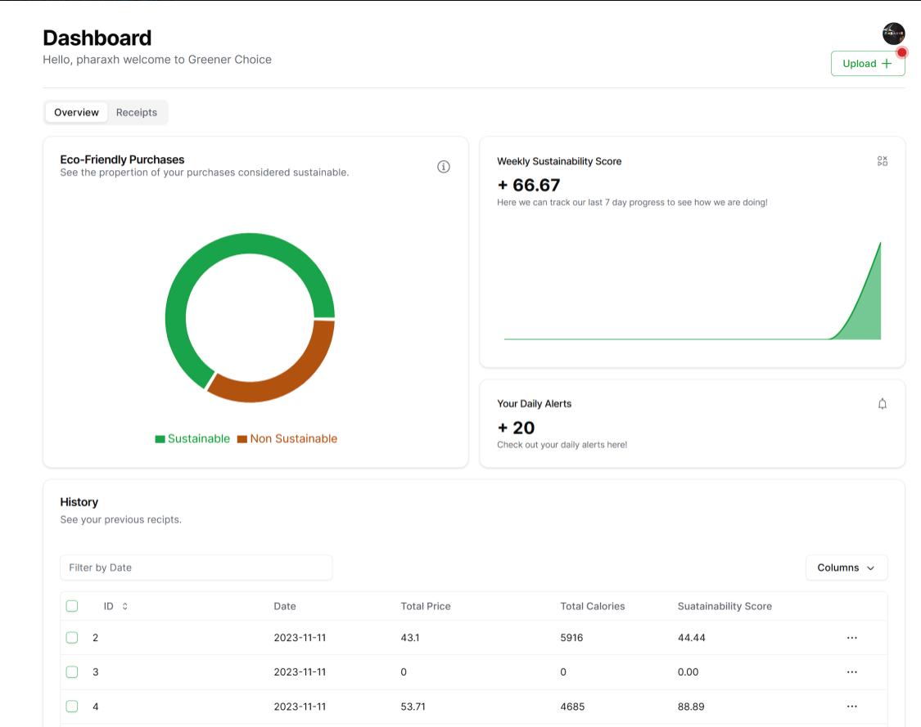Click the Total Price column header
This screenshot has width=921, height=727.
coord(426,606)
